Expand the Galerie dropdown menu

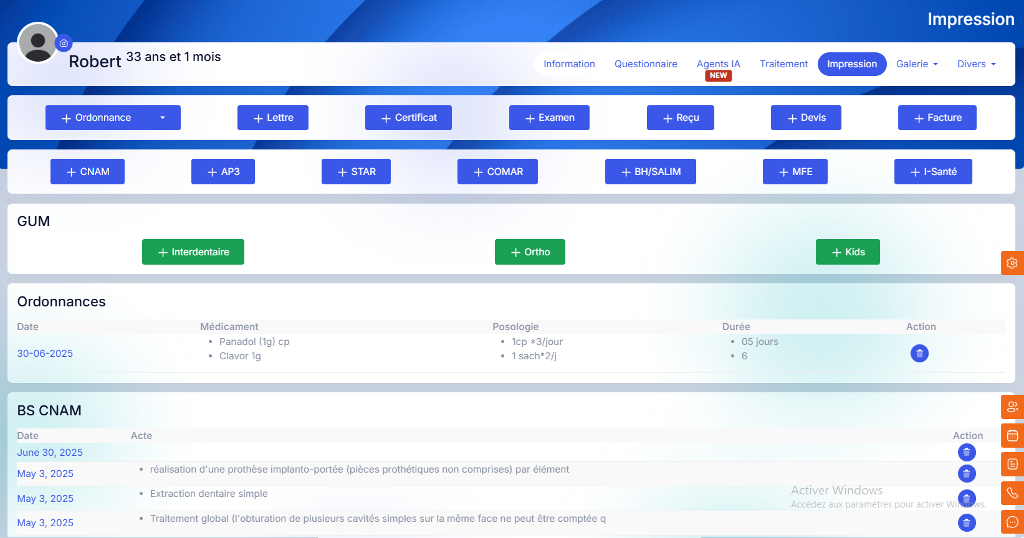click(x=917, y=64)
